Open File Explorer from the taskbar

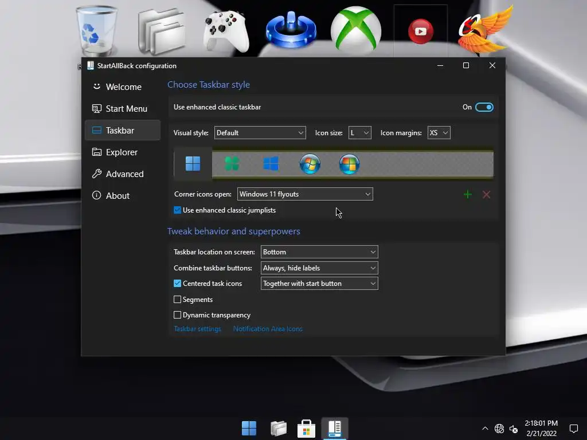[279, 429]
